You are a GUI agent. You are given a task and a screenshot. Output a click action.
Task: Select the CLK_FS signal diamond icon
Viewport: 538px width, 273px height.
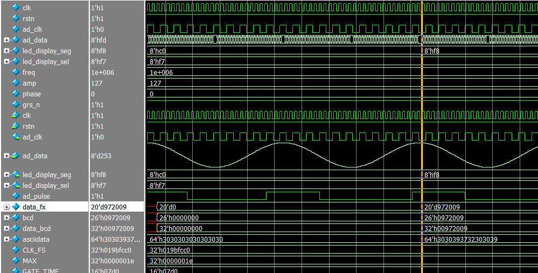pyautogui.click(x=16, y=250)
